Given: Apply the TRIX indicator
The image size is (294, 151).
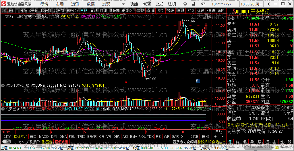Looking at the screenshot, I should pyautogui.click(x=81, y=136).
